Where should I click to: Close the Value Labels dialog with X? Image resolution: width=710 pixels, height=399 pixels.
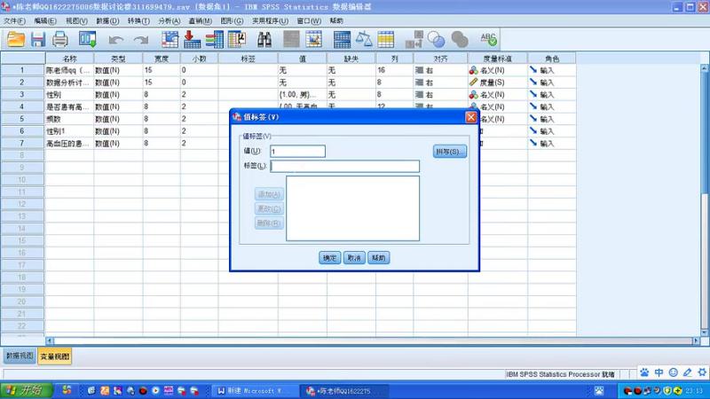(x=471, y=117)
